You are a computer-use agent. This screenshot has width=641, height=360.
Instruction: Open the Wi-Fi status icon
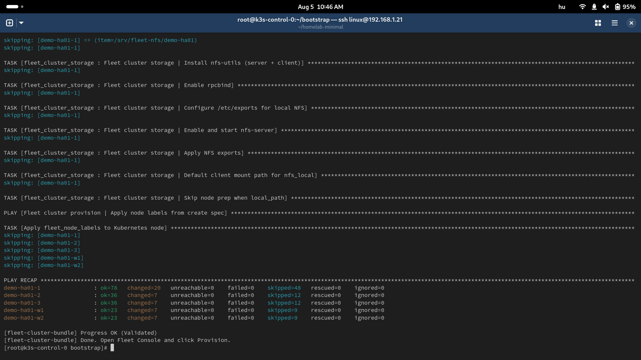(582, 7)
